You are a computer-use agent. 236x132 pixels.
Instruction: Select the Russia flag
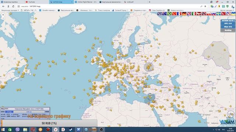click(214, 14)
